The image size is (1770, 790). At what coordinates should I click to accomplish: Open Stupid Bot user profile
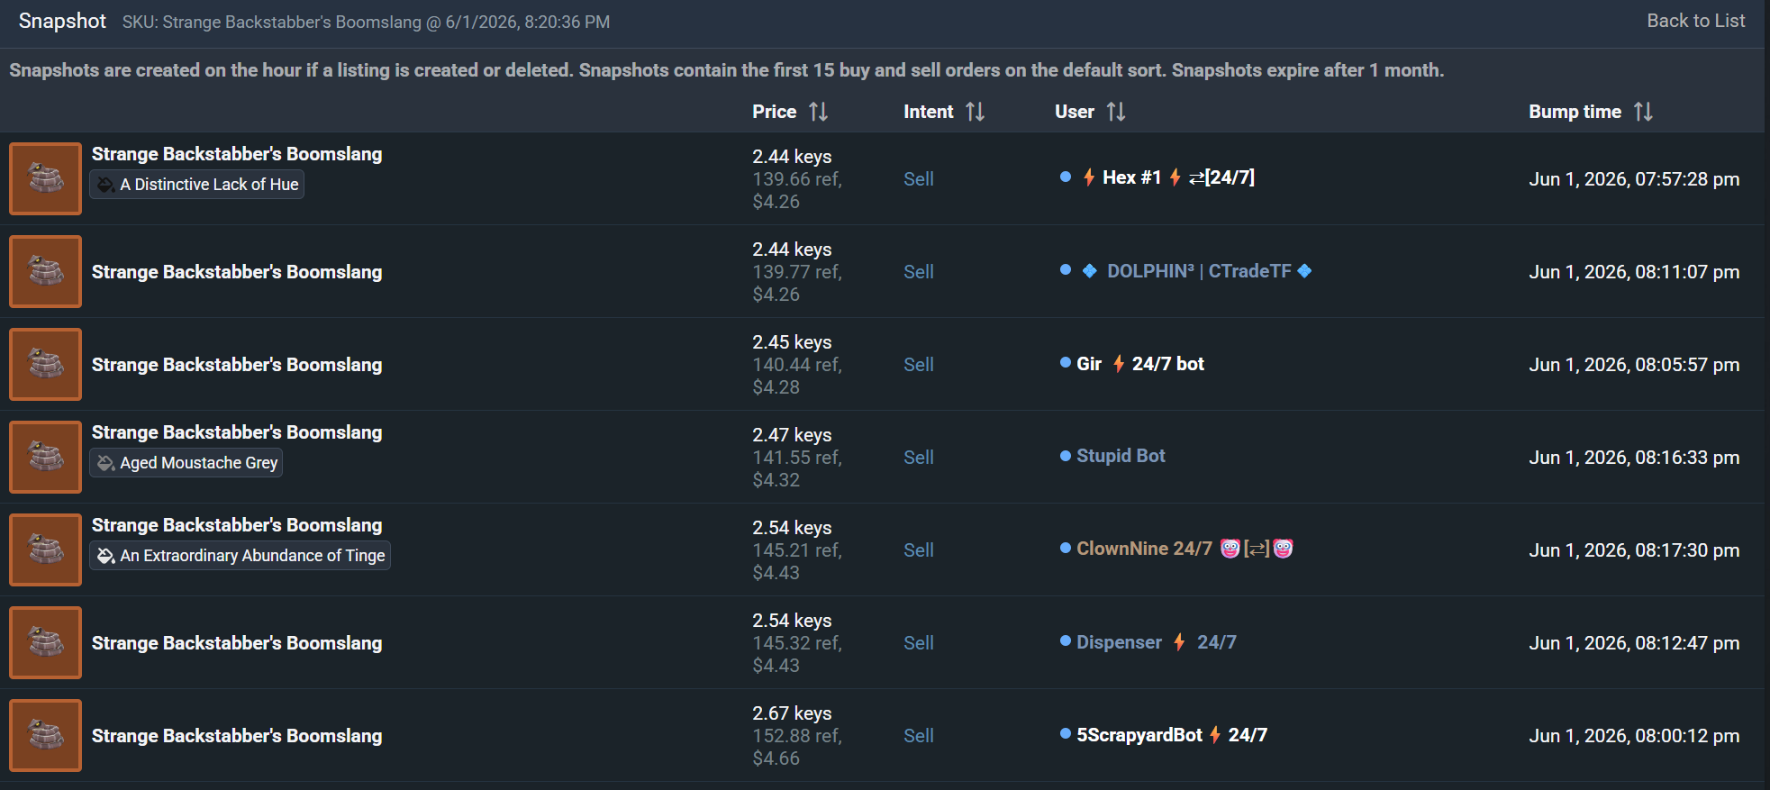click(x=1121, y=456)
